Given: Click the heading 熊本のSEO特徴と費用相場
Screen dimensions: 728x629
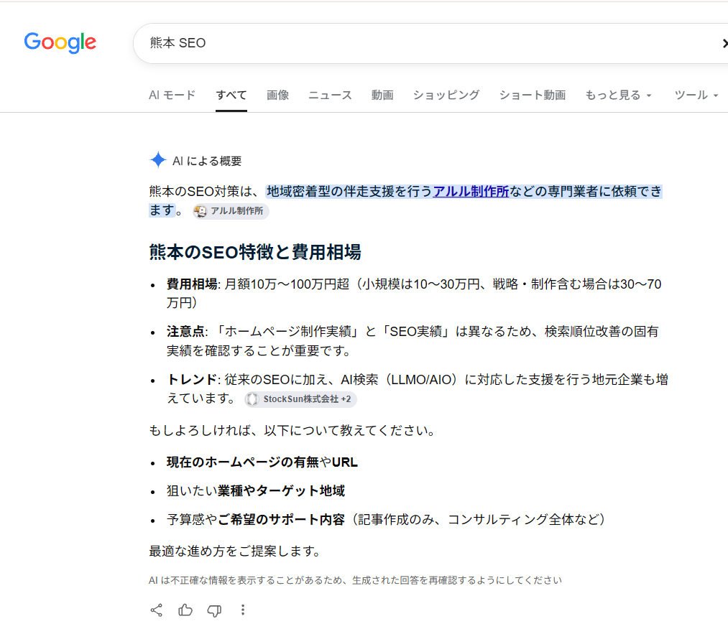Looking at the screenshot, I should point(255,252).
